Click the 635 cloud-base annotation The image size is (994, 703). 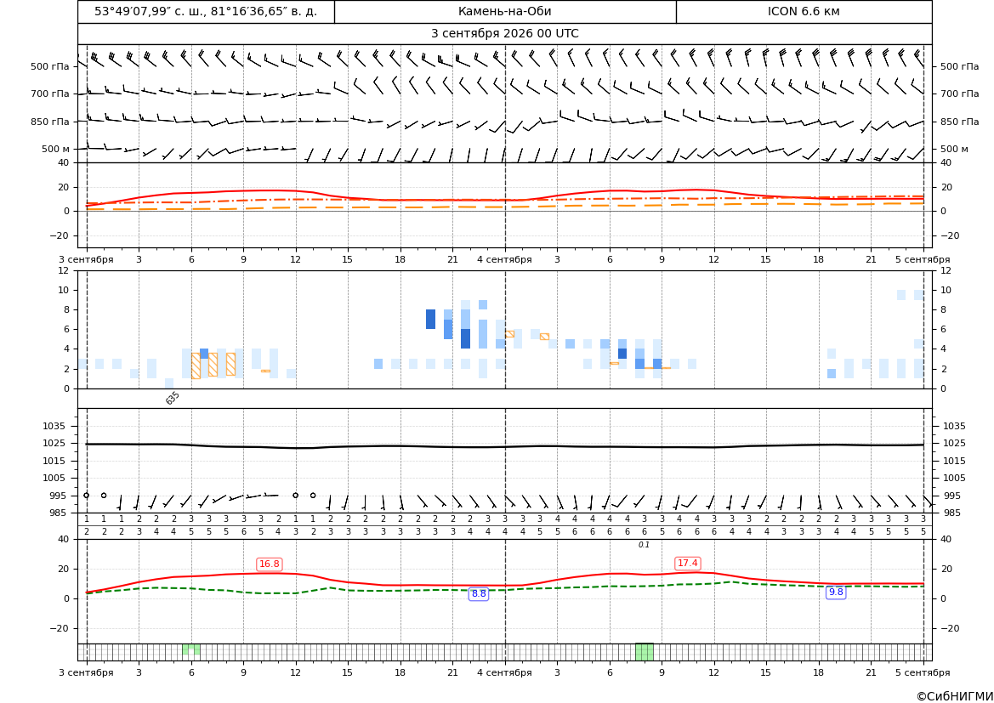[x=173, y=398]
